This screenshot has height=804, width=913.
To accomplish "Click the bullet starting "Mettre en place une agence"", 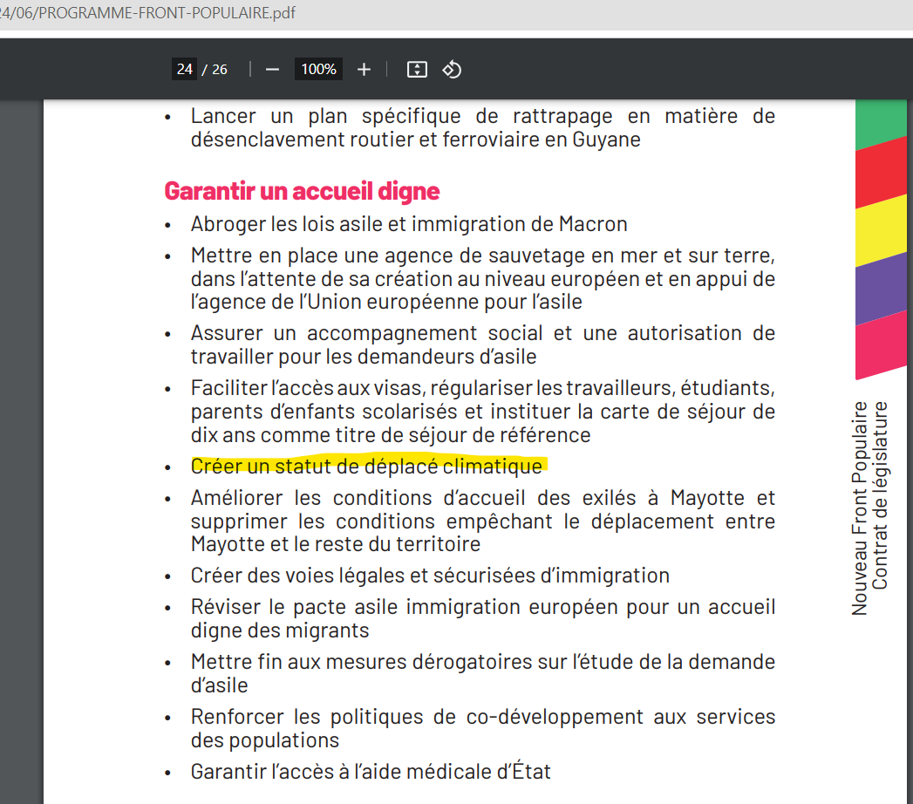I will (x=483, y=279).
